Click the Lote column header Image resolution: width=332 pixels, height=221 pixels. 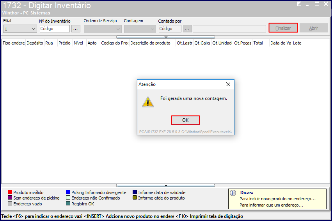[297, 43]
